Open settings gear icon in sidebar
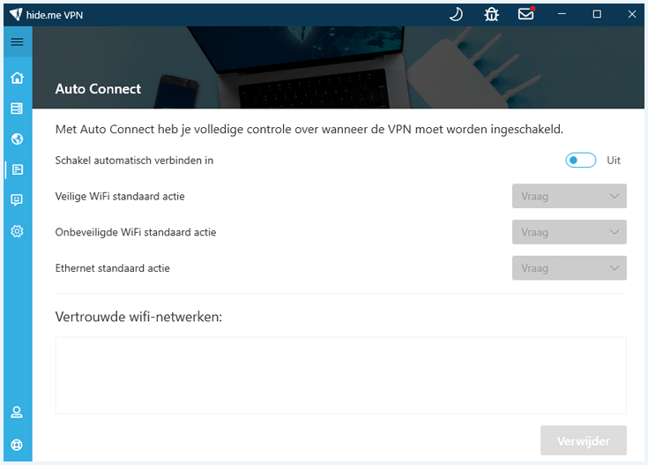Image resolution: width=648 pixels, height=465 pixels. pos(17,231)
